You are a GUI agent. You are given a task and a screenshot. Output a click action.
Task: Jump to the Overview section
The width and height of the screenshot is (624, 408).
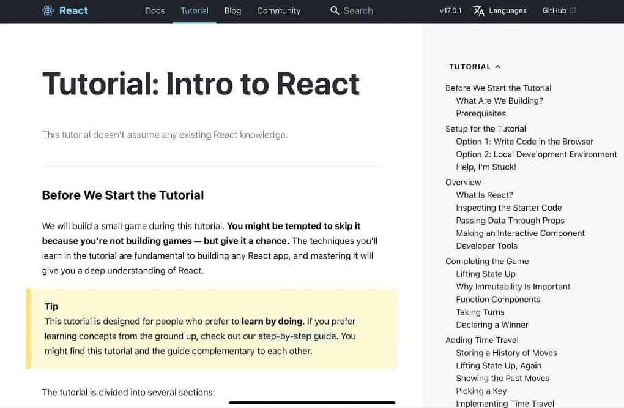click(x=463, y=182)
